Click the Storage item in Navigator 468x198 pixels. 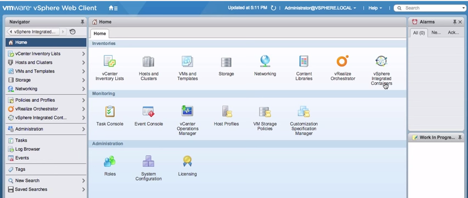(x=23, y=80)
